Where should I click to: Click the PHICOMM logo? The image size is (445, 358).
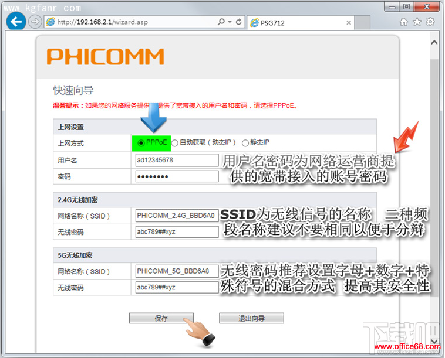click(x=105, y=56)
